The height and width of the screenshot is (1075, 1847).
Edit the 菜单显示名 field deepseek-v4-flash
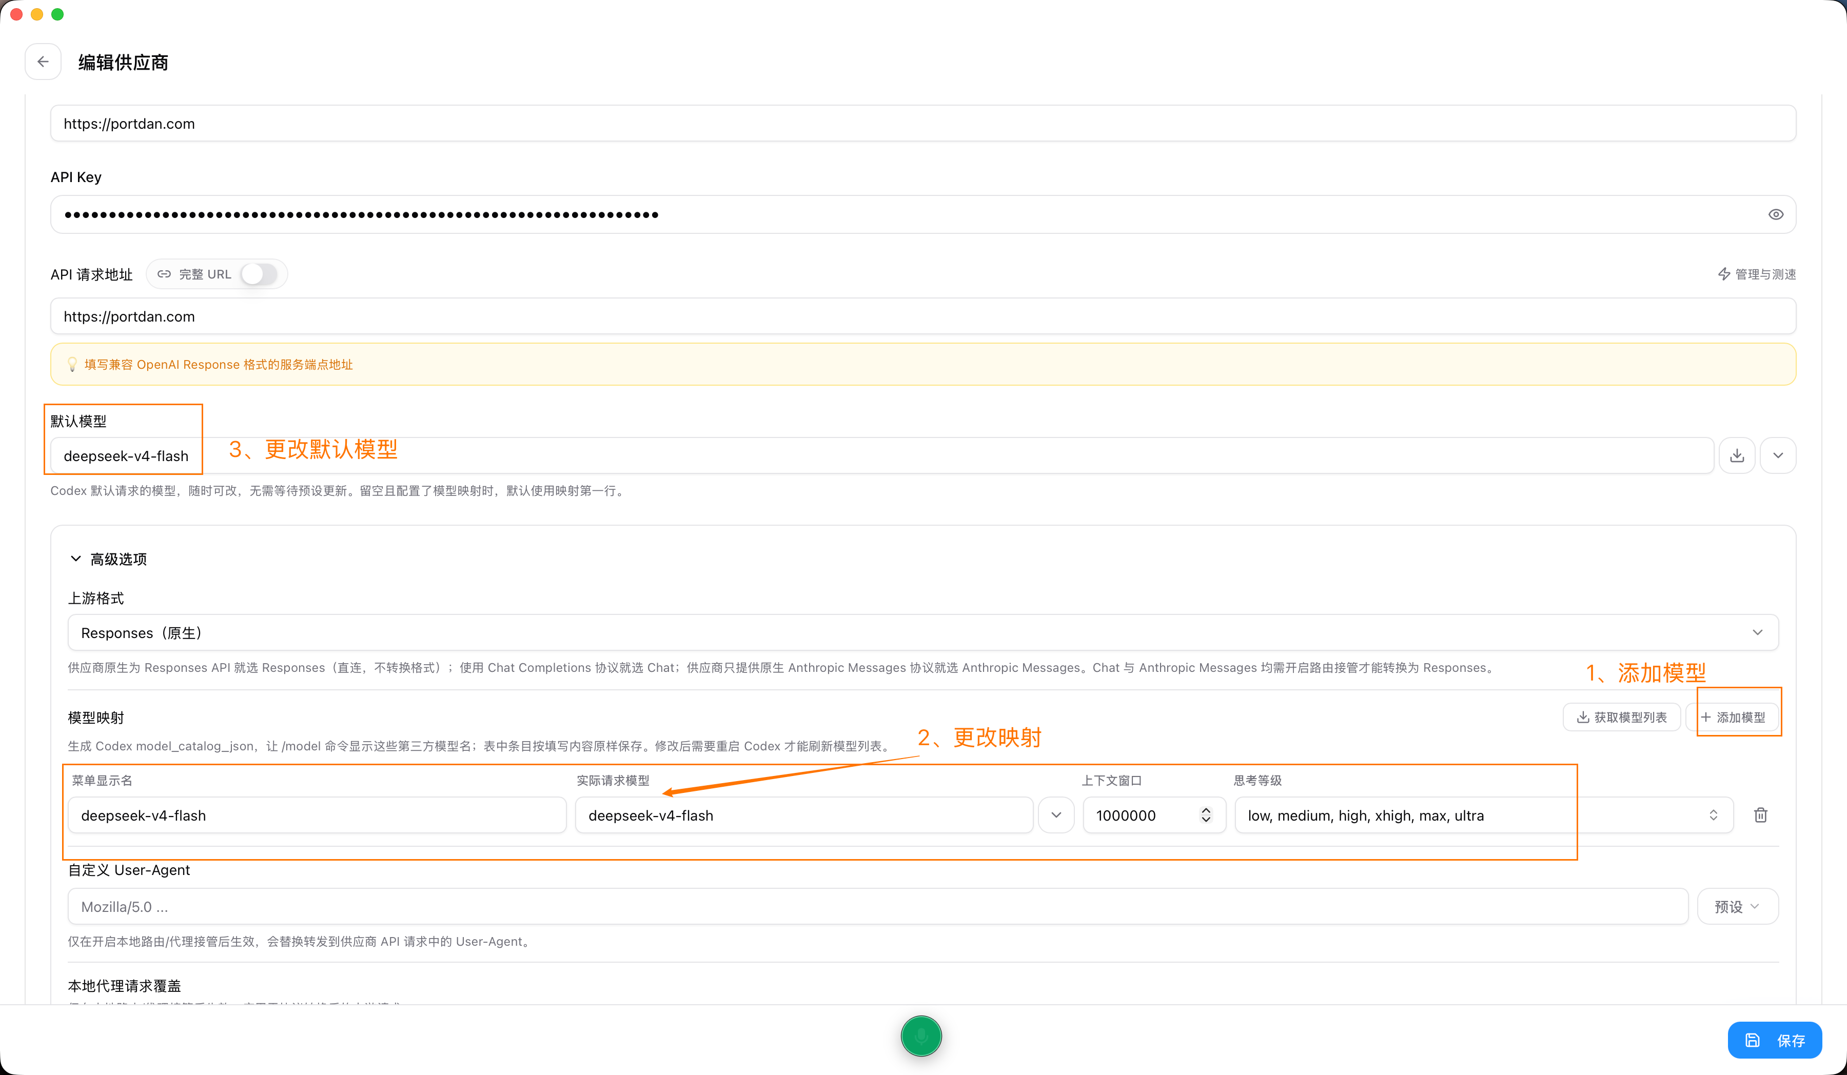click(x=317, y=815)
